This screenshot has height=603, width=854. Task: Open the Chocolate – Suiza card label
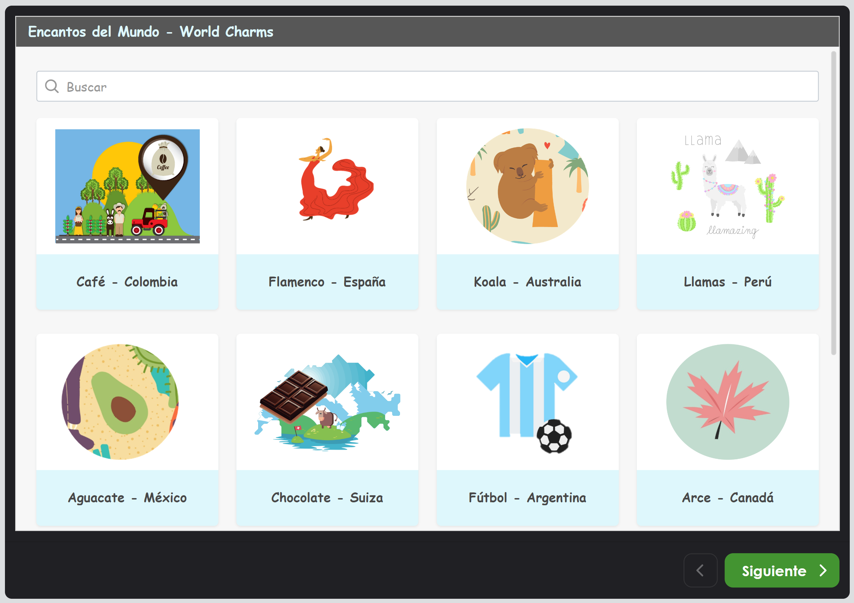tap(327, 498)
